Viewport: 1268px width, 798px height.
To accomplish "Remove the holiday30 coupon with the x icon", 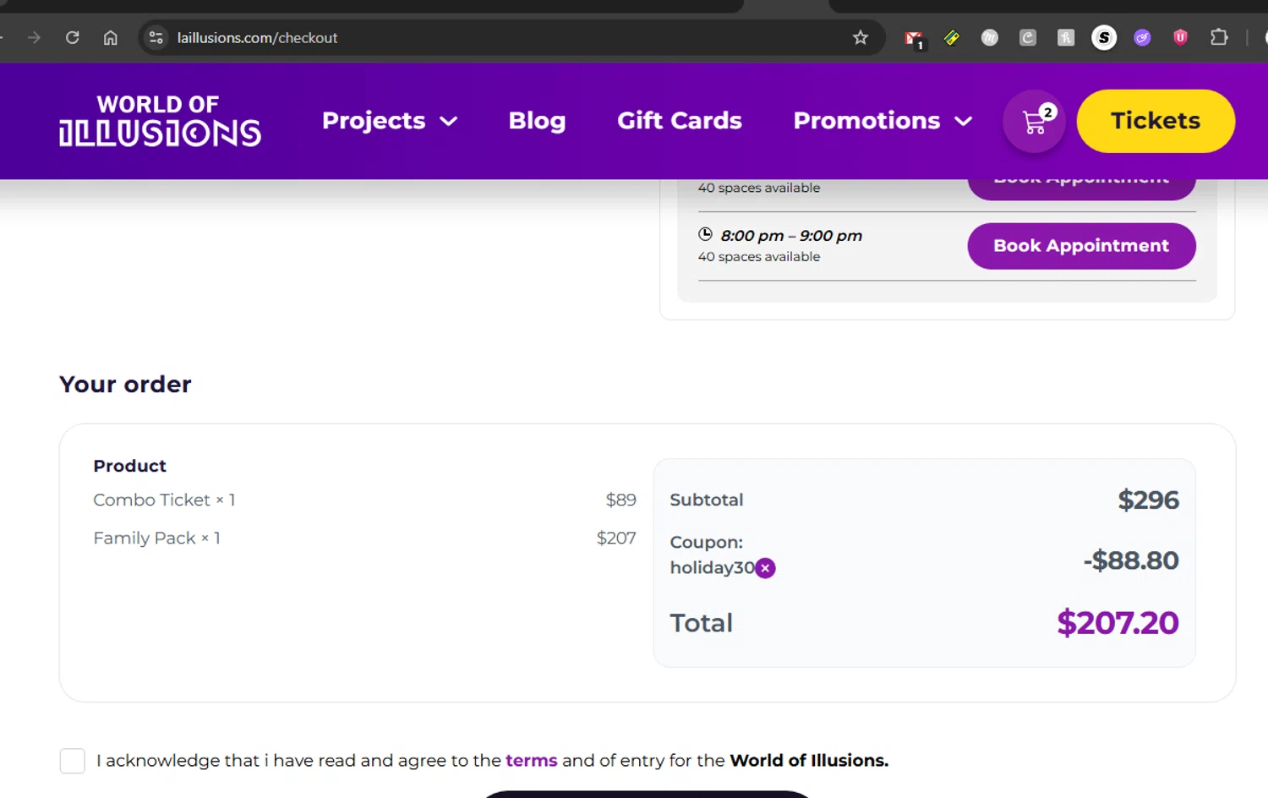I will click(766, 568).
